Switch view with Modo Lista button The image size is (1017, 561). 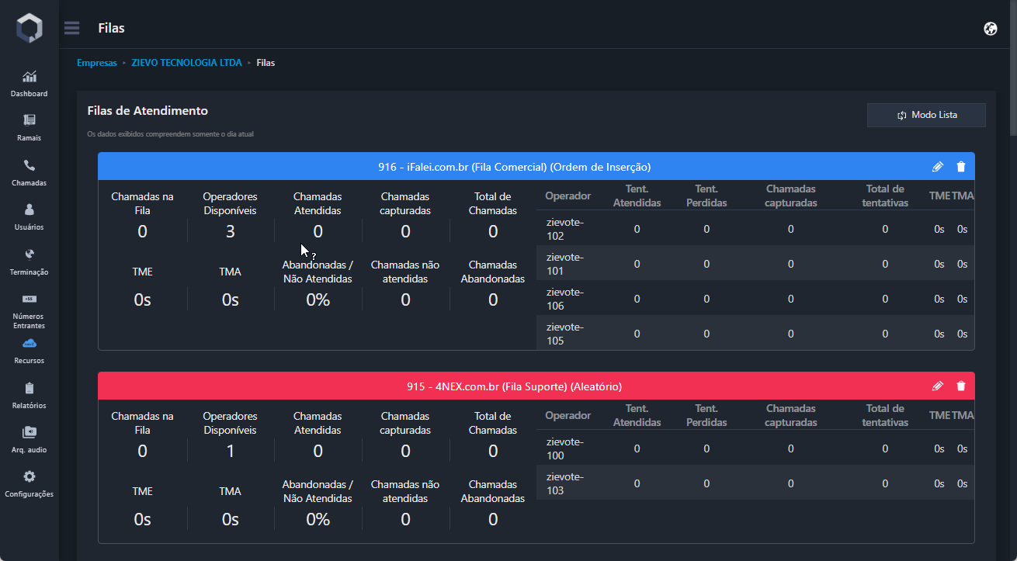coord(926,115)
